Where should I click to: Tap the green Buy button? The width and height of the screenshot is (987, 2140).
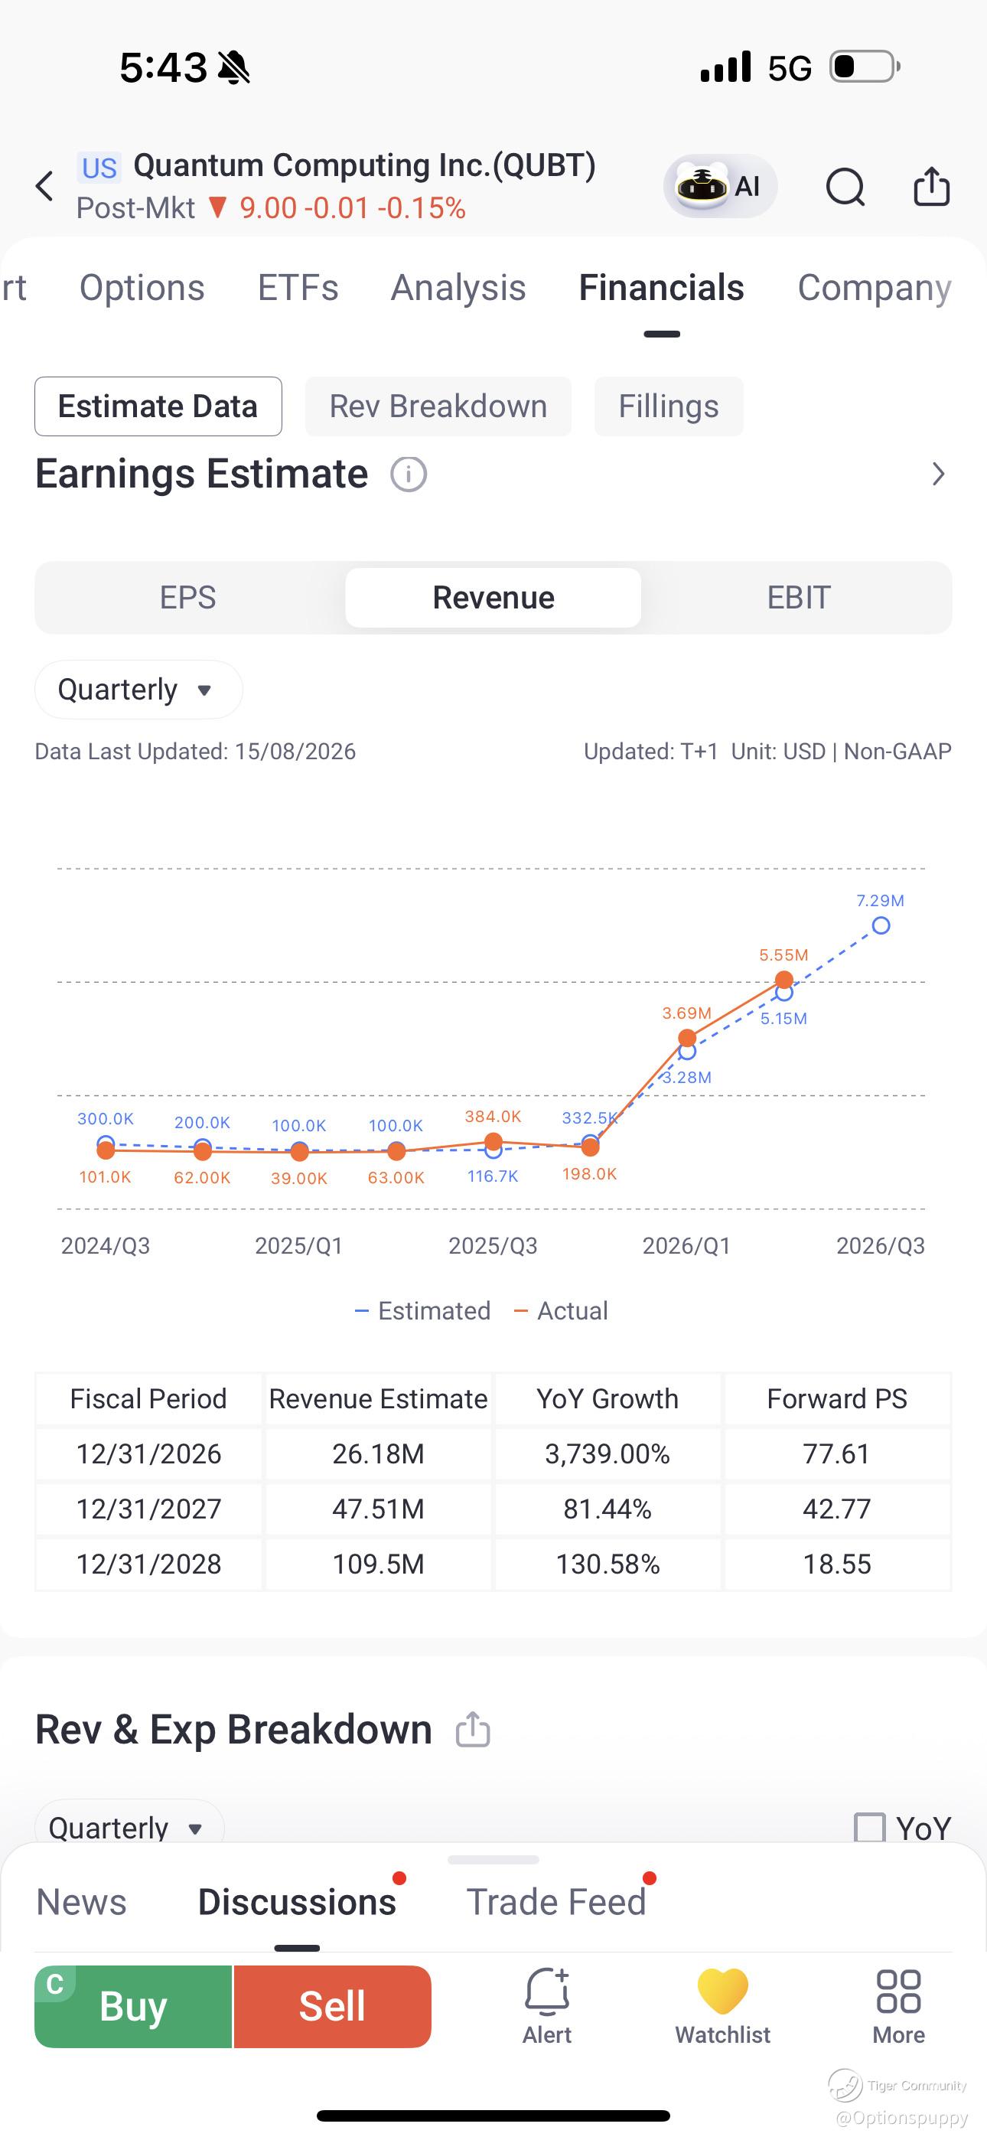[133, 2006]
